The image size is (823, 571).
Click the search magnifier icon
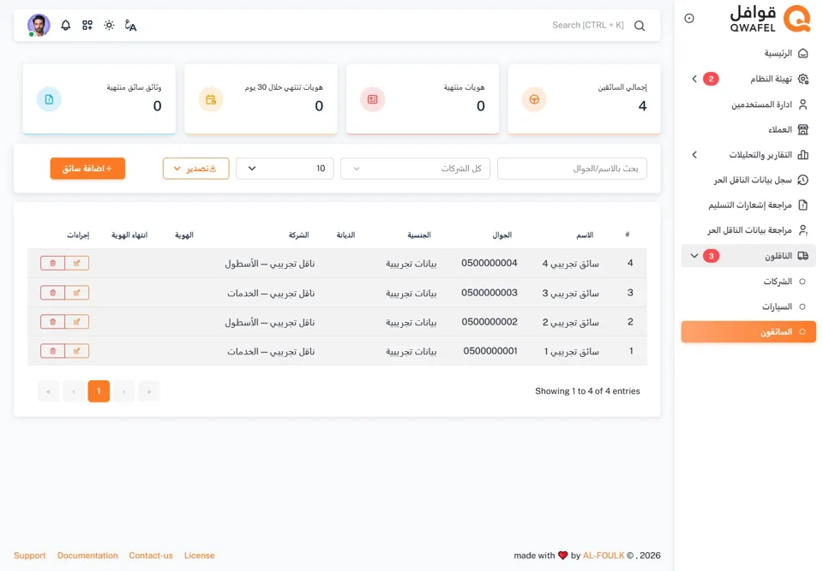pyautogui.click(x=640, y=26)
